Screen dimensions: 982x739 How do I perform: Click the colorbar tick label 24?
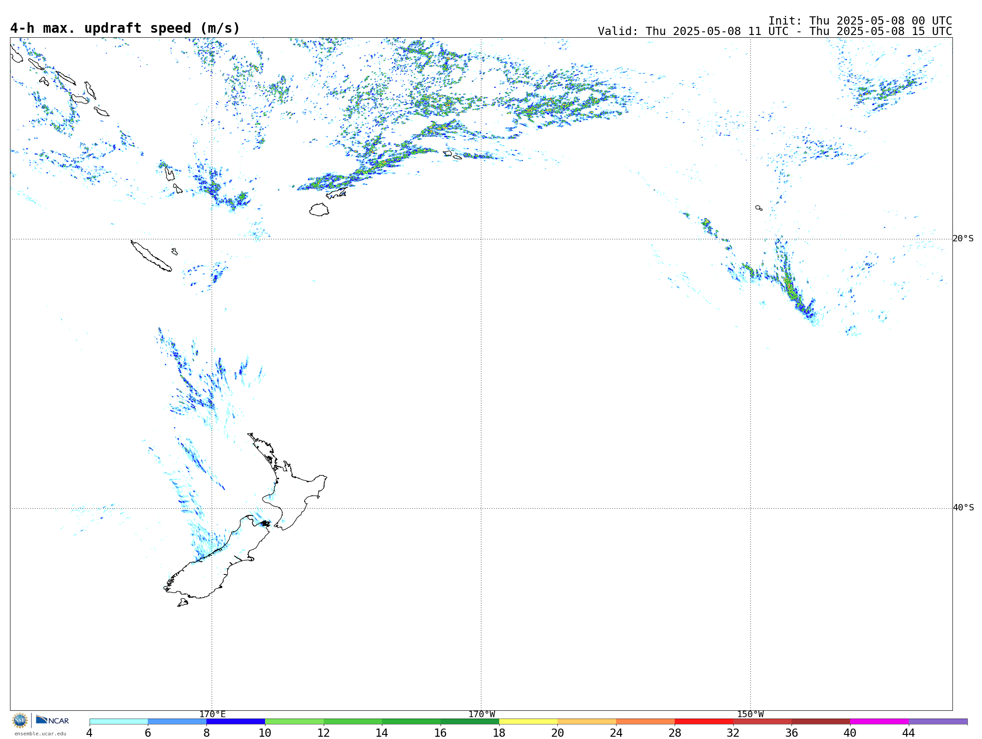616,733
